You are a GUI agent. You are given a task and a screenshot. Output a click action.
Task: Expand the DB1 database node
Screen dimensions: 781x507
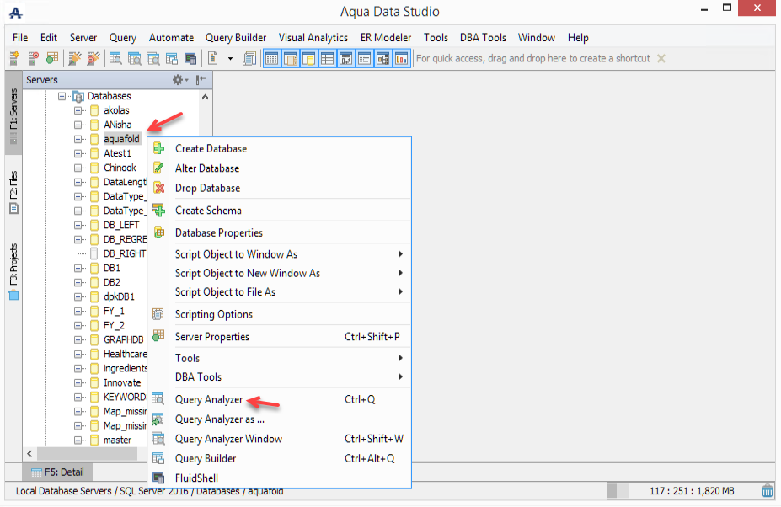coord(78,268)
